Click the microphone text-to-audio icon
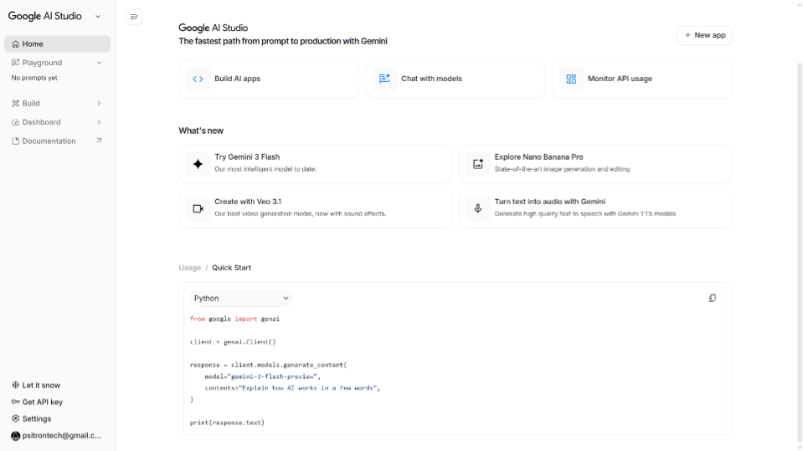The width and height of the screenshot is (803, 451). [478, 208]
